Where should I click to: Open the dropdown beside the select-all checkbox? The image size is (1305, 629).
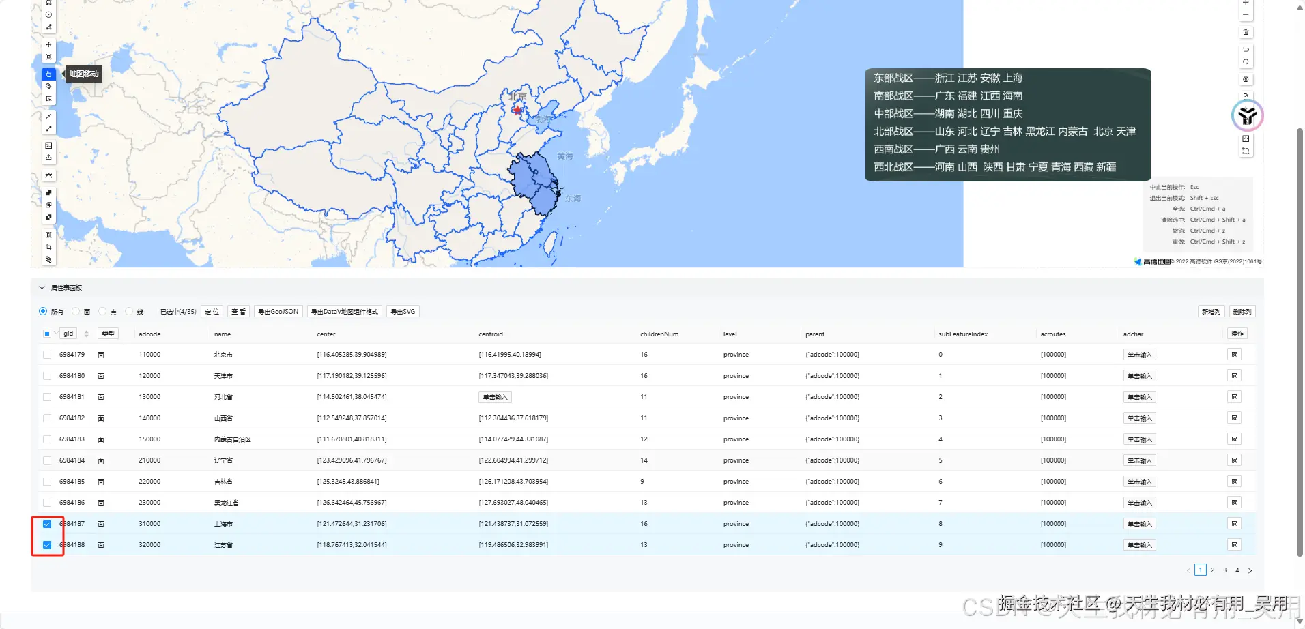[x=55, y=334]
